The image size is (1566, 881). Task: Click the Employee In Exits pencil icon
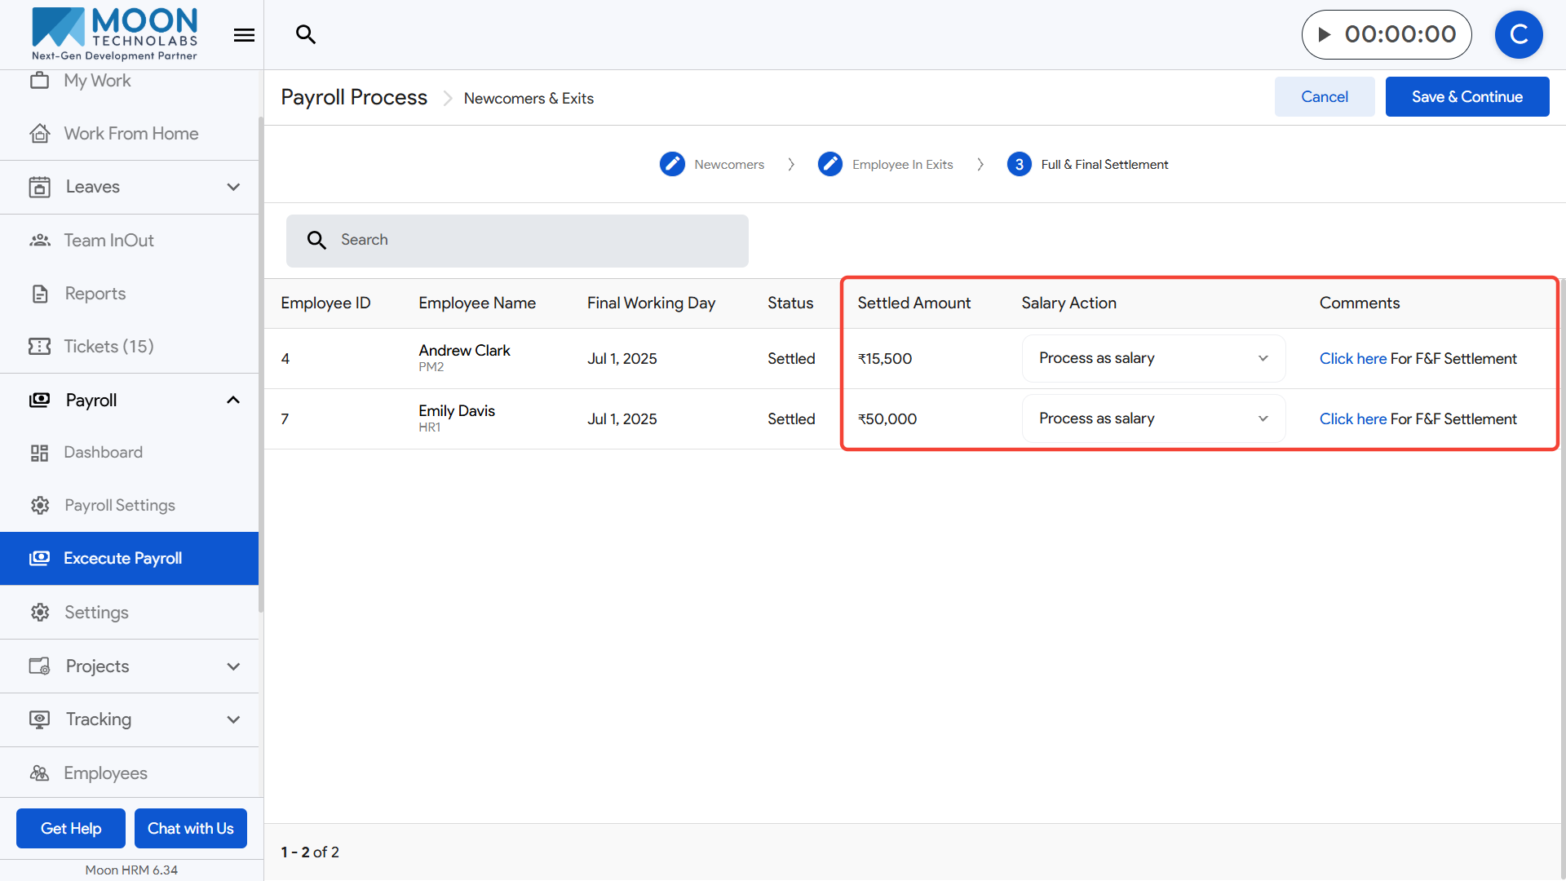point(829,164)
